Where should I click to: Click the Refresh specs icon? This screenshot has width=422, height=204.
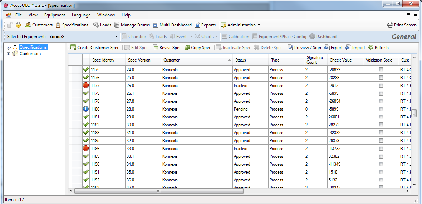click(371, 48)
